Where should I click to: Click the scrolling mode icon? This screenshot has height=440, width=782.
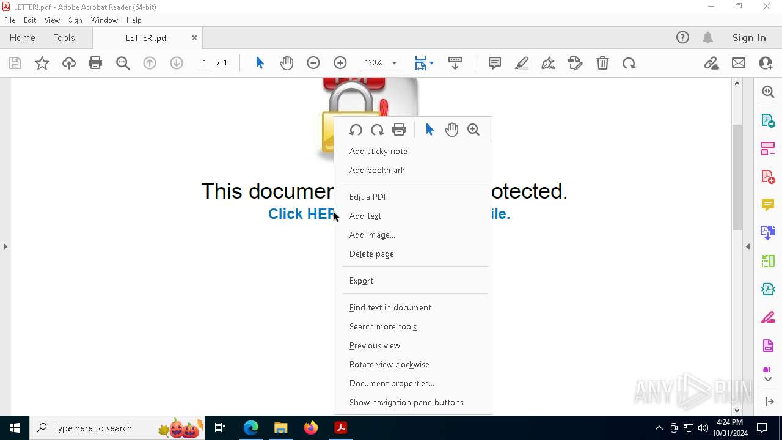coord(455,63)
